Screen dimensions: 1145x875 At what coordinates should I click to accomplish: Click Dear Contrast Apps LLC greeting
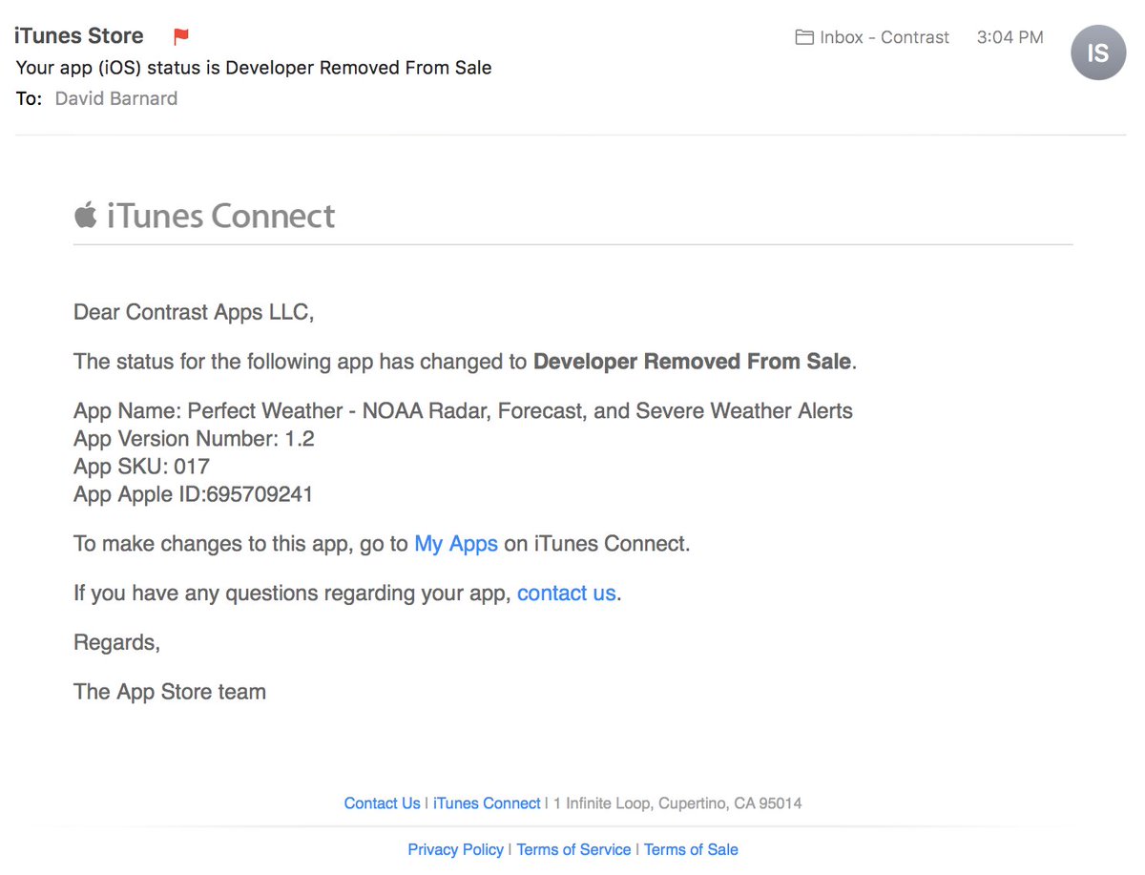tap(194, 312)
